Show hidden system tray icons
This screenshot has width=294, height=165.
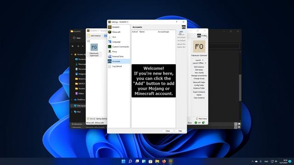pyautogui.click(x=253, y=161)
